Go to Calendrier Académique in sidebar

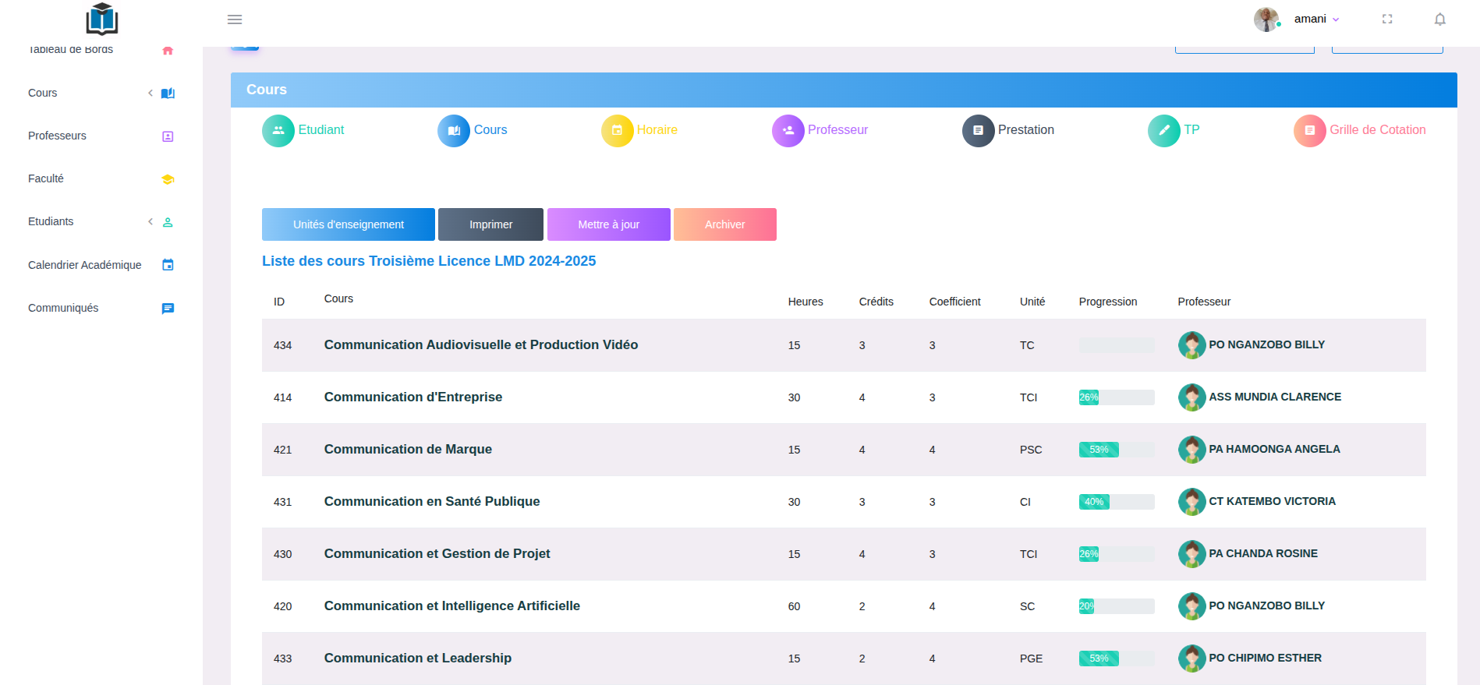tap(85, 265)
